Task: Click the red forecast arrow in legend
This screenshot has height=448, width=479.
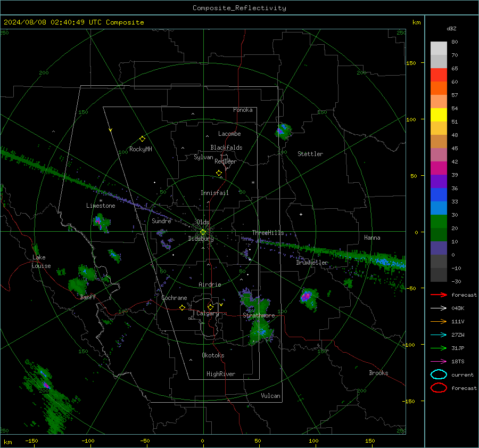Action: click(x=439, y=295)
